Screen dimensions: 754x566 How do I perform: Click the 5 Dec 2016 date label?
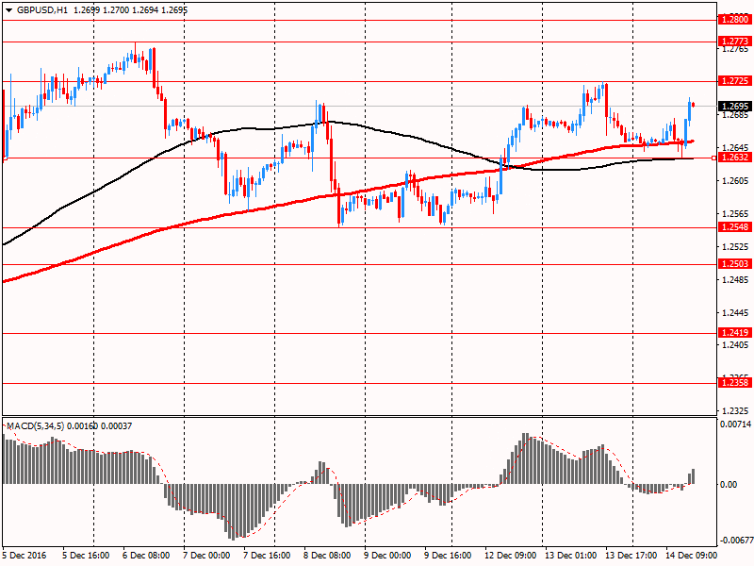tap(24, 556)
